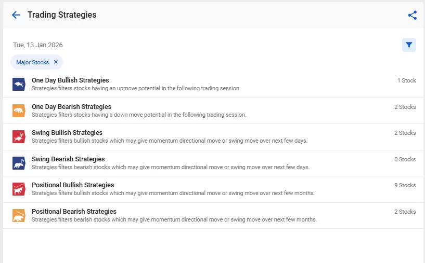Click '2 Stocks' for One Day Bearish
The height and width of the screenshot is (263, 425).
click(x=405, y=107)
